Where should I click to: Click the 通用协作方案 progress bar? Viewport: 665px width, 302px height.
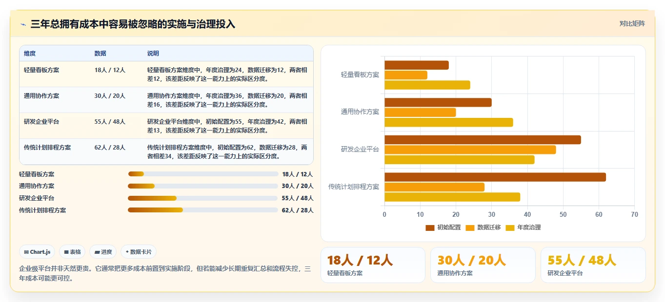coord(203,186)
